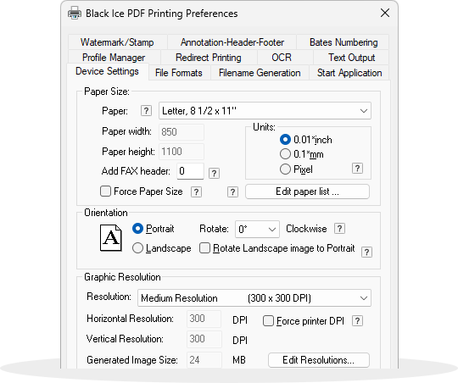Open the Rotate angle dropdown
The image size is (458, 383).
coord(257,229)
